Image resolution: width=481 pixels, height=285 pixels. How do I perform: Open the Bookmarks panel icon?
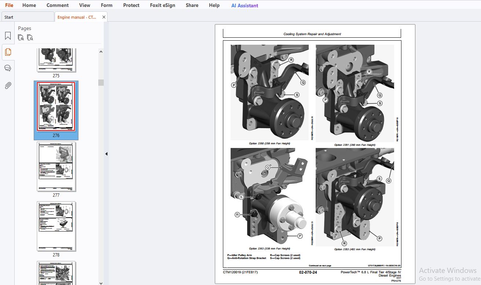point(8,36)
